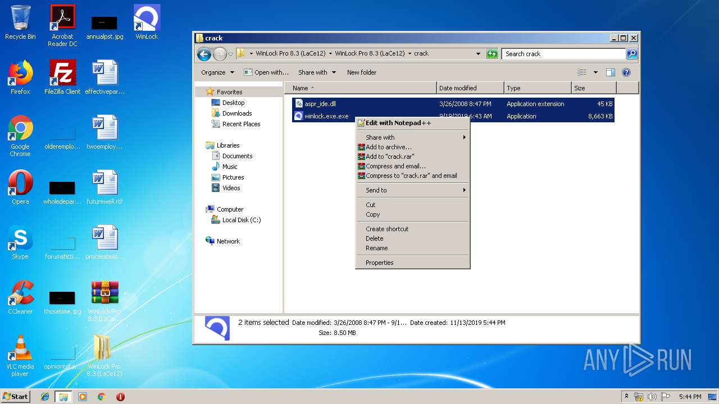Viewport: 719px width, 404px height.
Task: Change view using the views icon
Action: point(582,72)
